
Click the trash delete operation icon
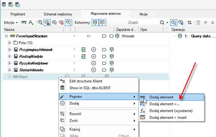pyautogui.click(x=198, y=23)
